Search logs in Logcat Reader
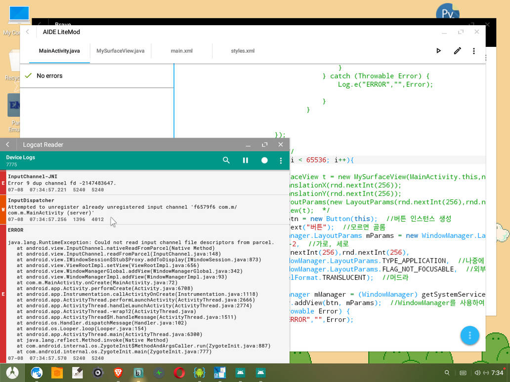510x382 pixels. [226, 160]
